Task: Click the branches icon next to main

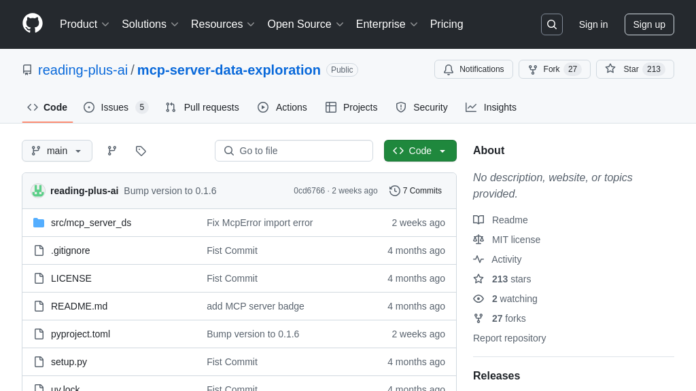Action: pos(112,151)
